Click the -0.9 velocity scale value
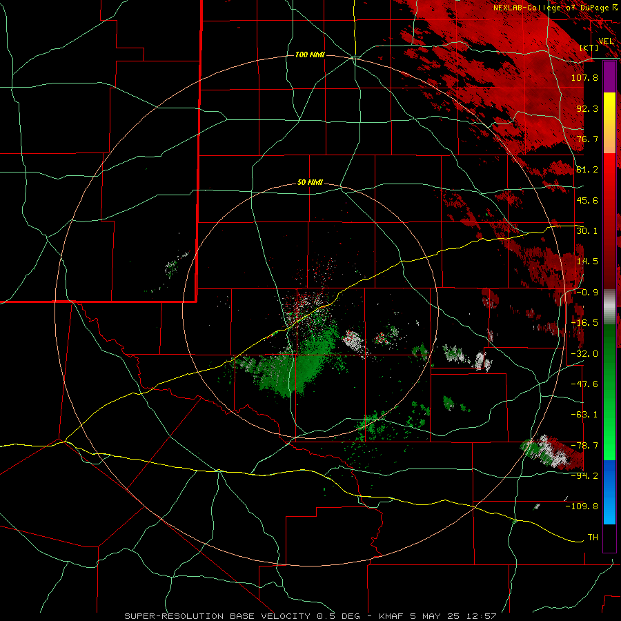This screenshot has height=621, width=621. [587, 293]
